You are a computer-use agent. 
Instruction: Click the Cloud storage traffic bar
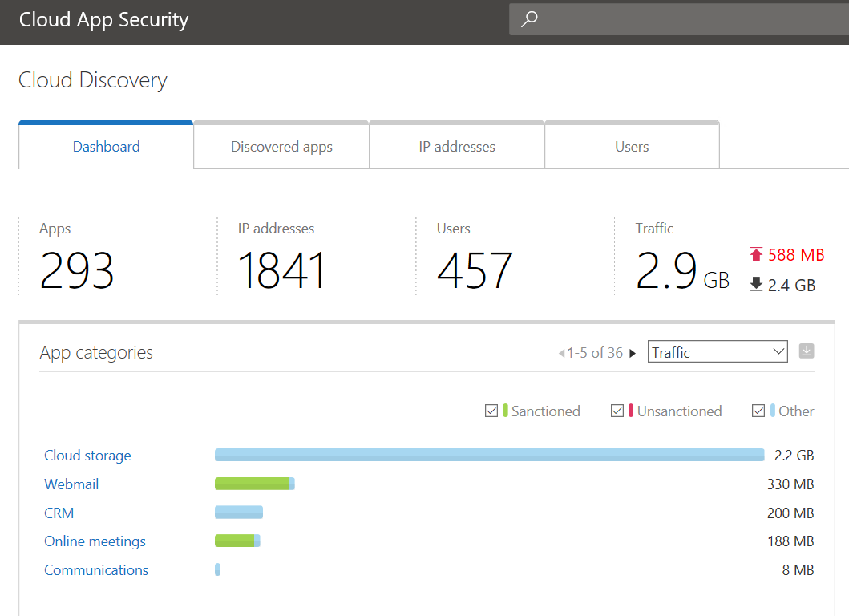click(x=490, y=455)
